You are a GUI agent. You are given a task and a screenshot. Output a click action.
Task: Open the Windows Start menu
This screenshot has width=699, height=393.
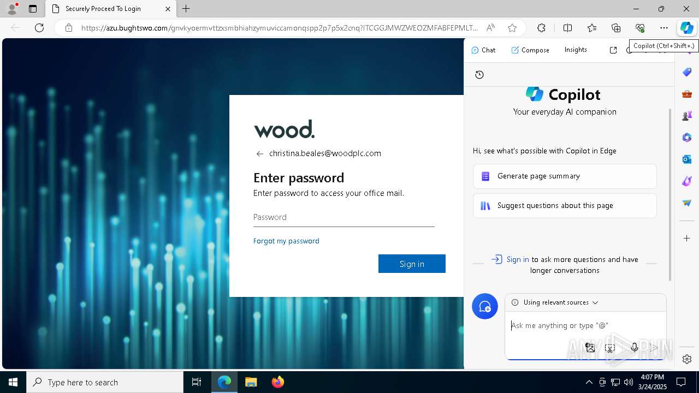coord(13,382)
